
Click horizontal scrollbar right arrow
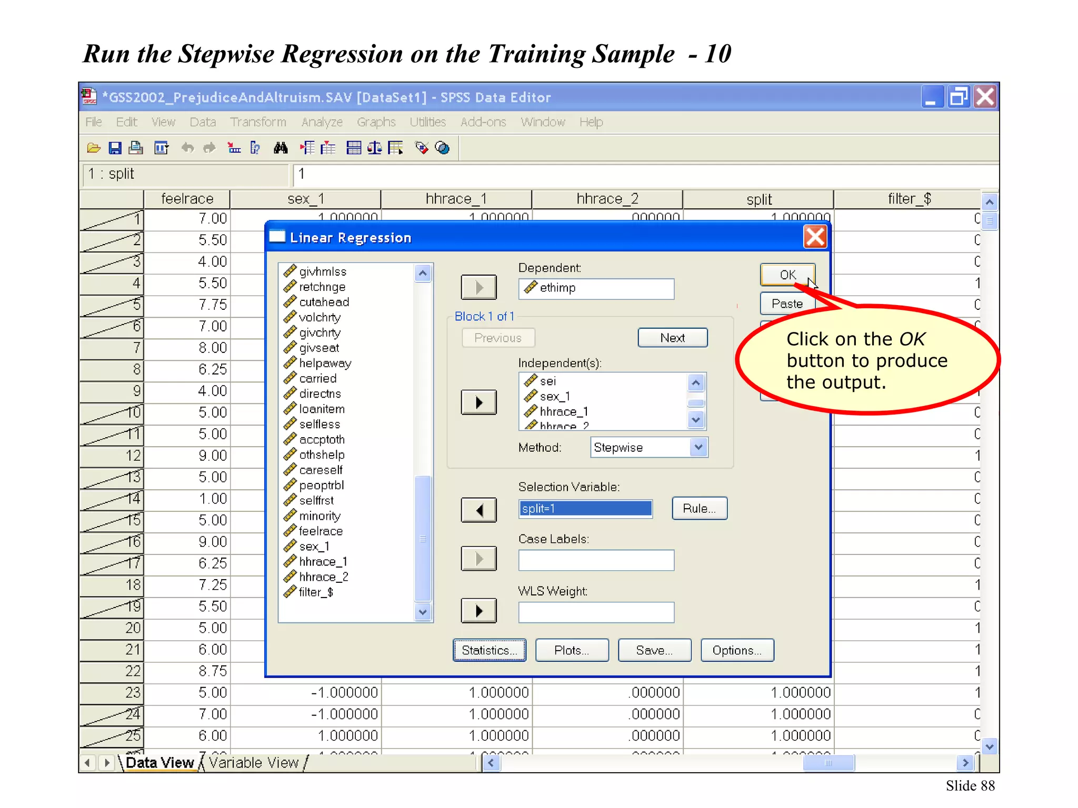[965, 762]
